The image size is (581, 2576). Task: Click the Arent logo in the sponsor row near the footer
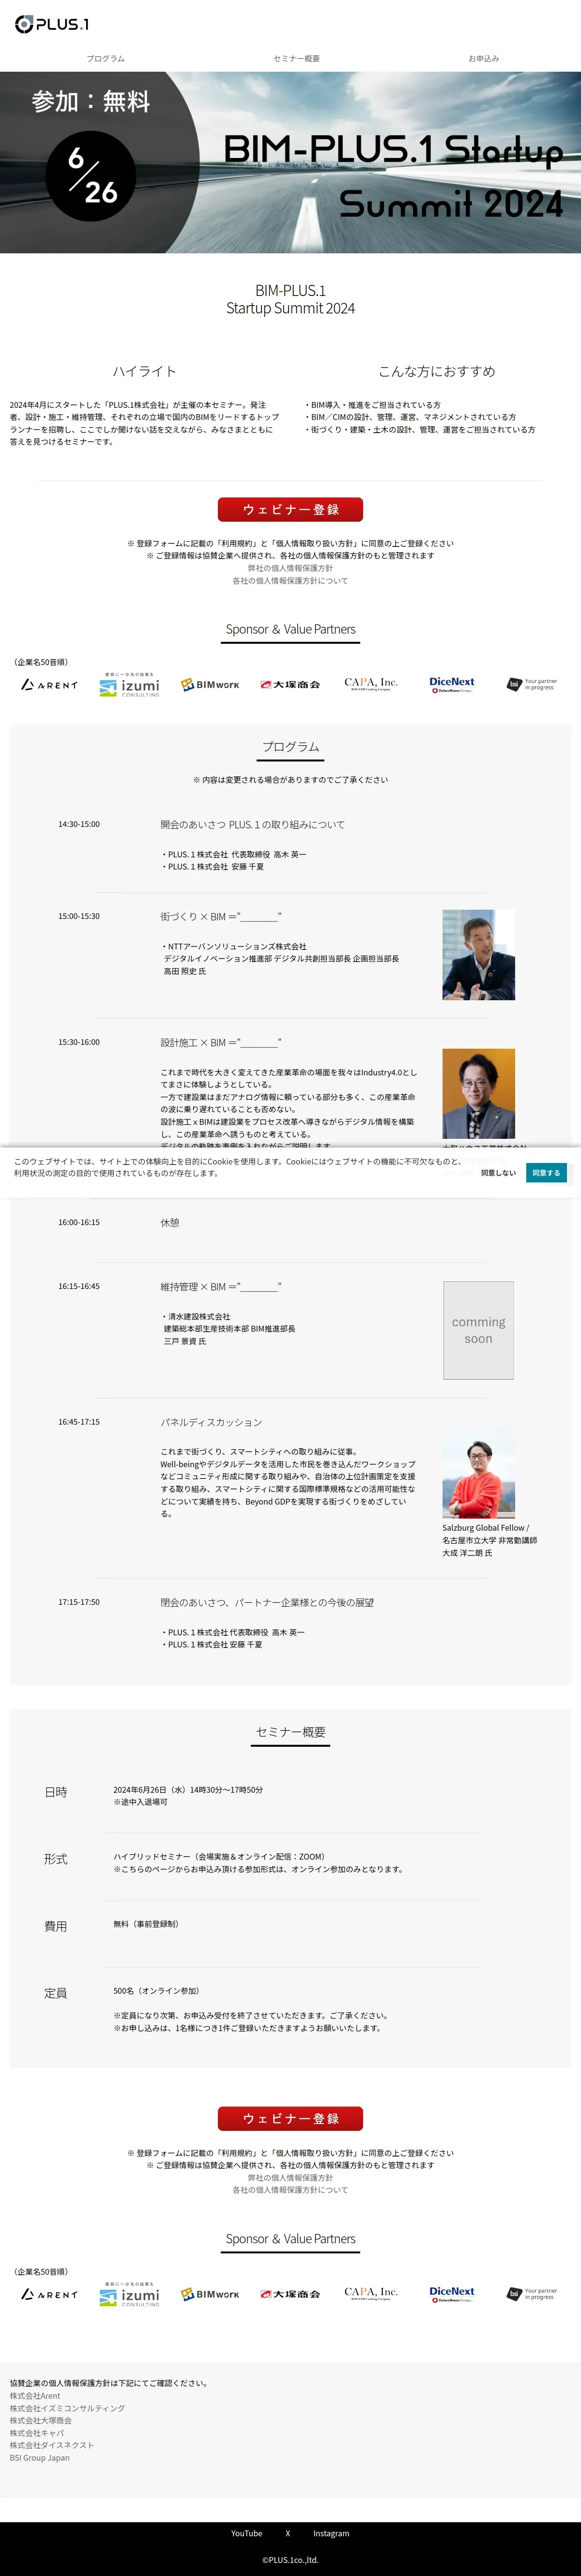tap(49, 2294)
